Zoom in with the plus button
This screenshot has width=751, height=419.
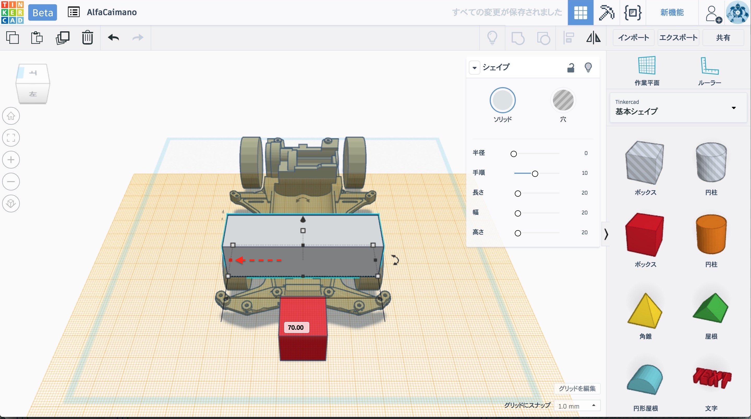11,160
